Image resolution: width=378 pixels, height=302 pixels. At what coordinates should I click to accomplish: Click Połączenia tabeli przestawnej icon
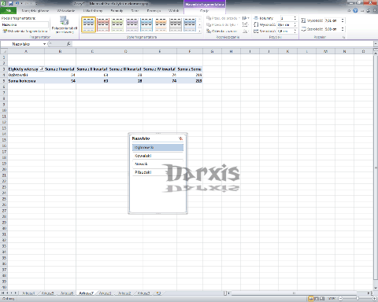pos(65,24)
